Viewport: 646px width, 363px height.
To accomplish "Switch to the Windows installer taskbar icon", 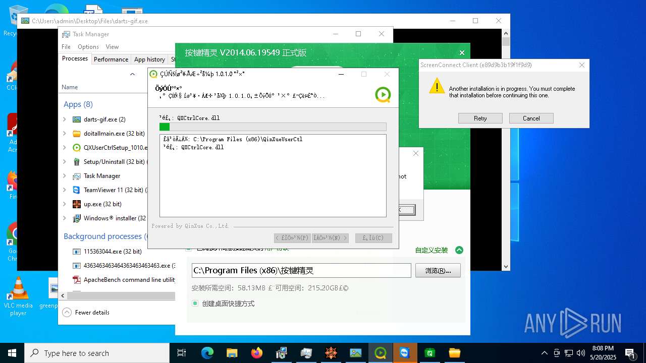I will [282, 353].
